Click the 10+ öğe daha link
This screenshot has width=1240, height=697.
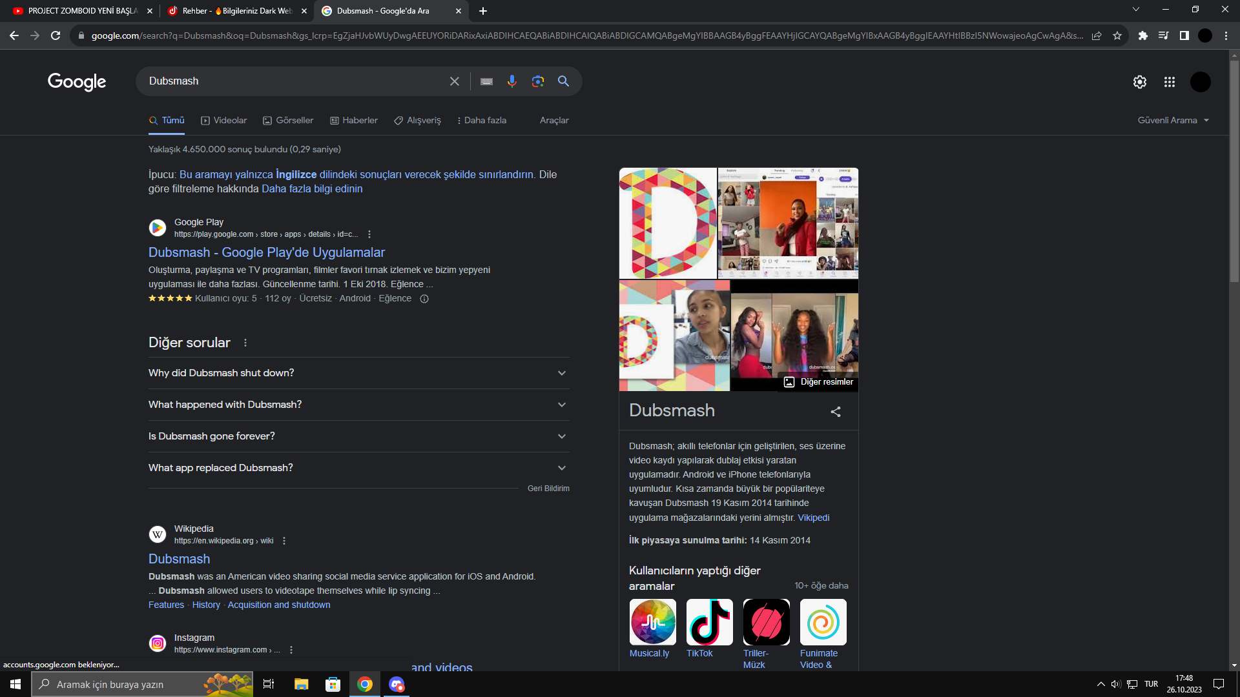(x=821, y=586)
